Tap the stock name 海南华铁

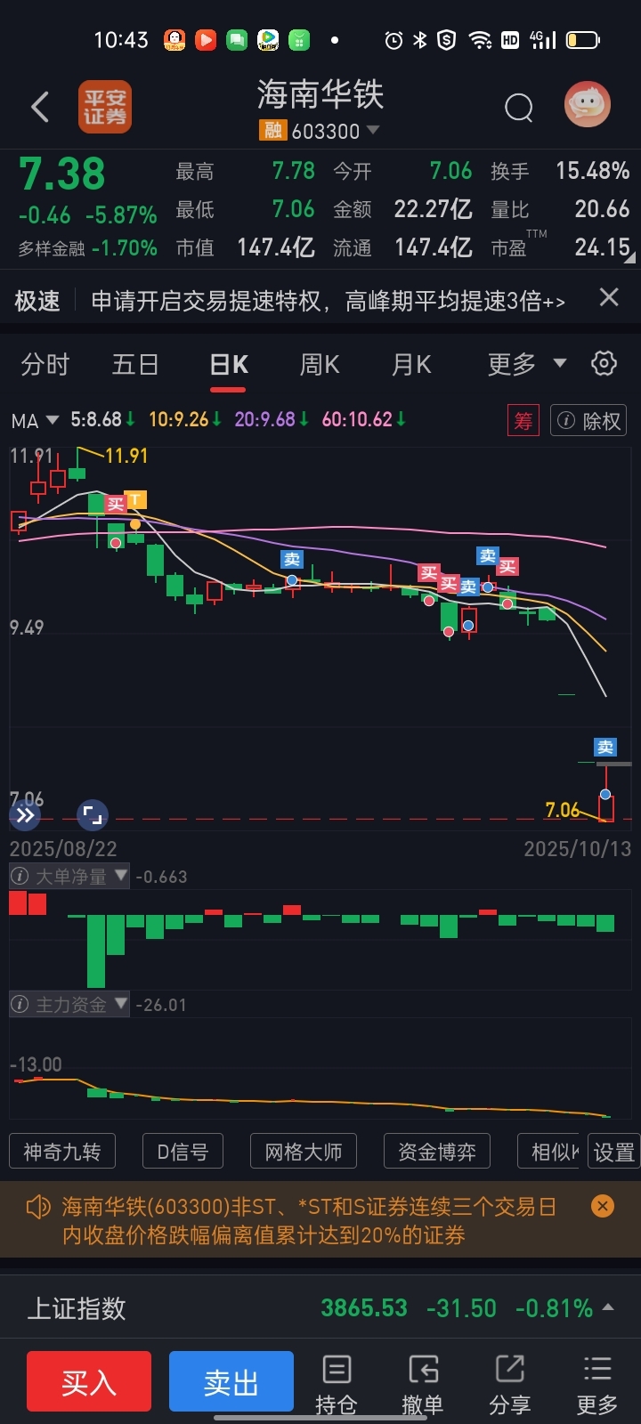click(x=320, y=94)
